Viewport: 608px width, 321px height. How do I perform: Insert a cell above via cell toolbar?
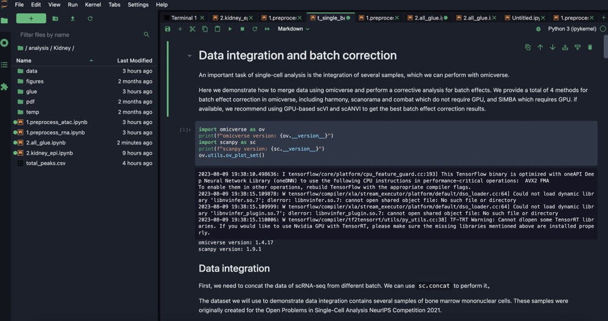pyautogui.click(x=565, y=47)
